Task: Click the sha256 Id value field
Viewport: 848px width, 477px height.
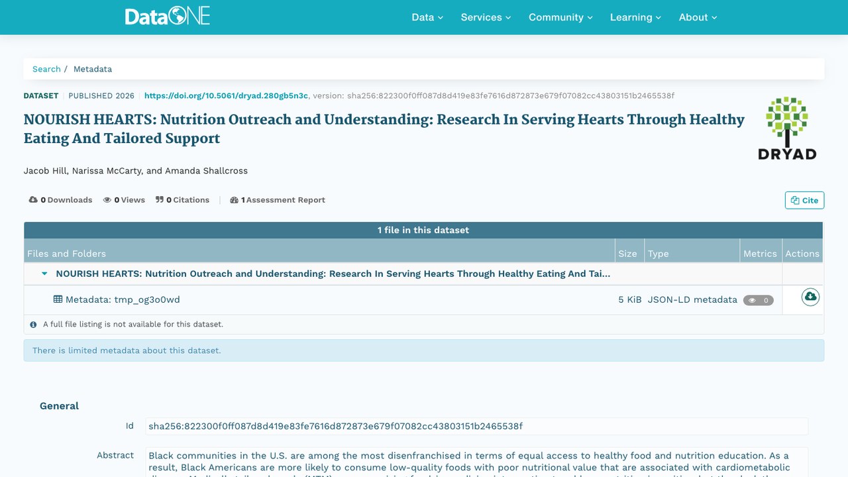Action: (x=476, y=426)
